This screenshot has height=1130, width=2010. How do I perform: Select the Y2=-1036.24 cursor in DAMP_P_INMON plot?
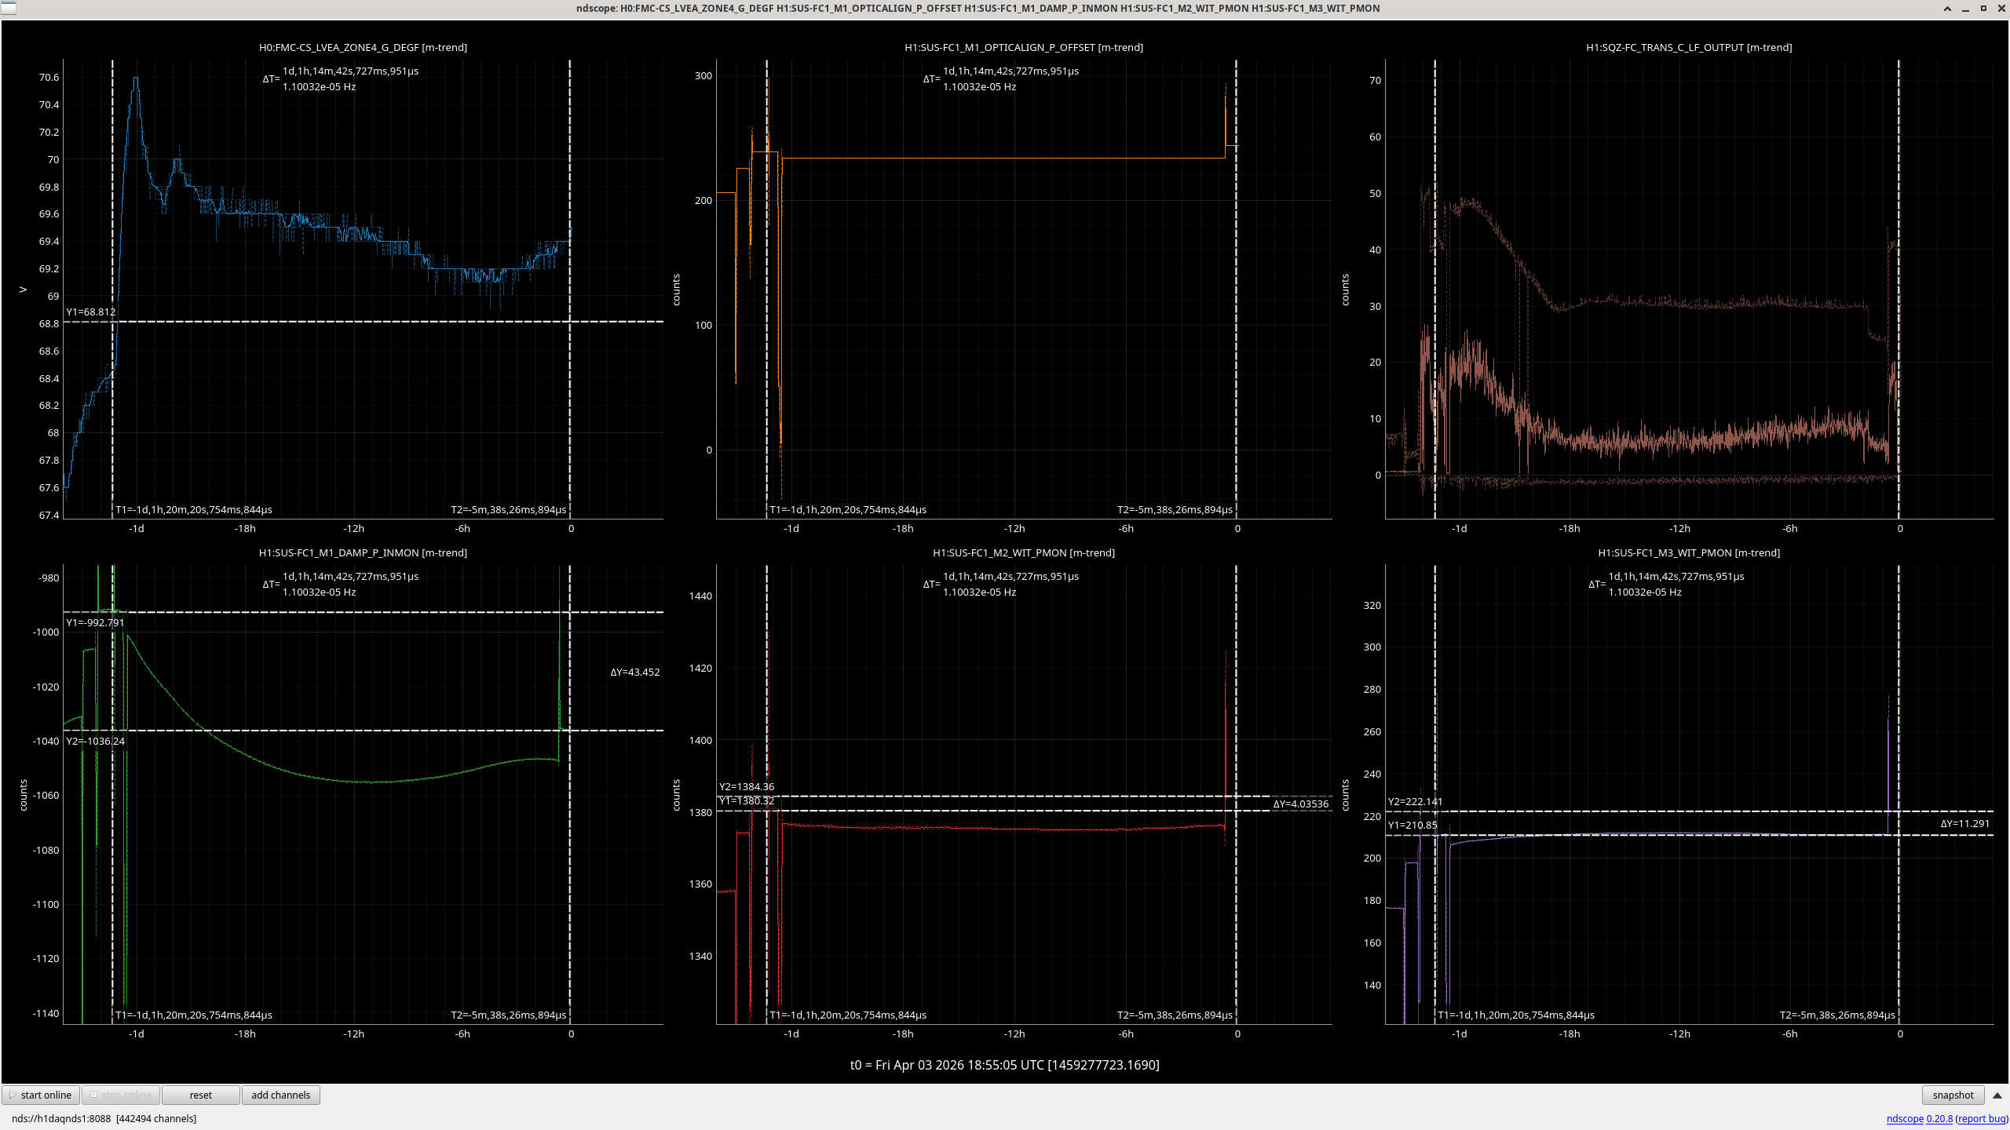click(x=95, y=741)
